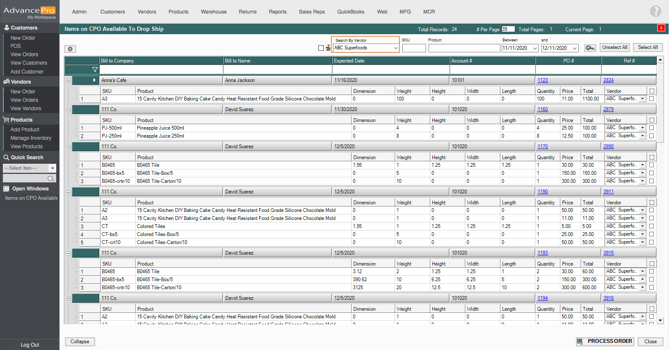
Task: Click the Quick Search magnifier button
Action: pyautogui.click(x=51, y=179)
